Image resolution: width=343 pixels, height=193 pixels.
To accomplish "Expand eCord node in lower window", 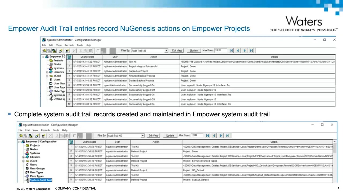I will 23,161.
